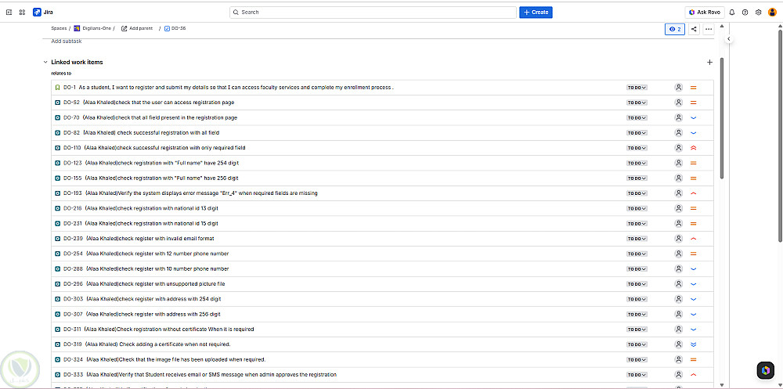The height and width of the screenshot is (389, 783).
Task: Click in the Search field
Action: pos(372,13)
